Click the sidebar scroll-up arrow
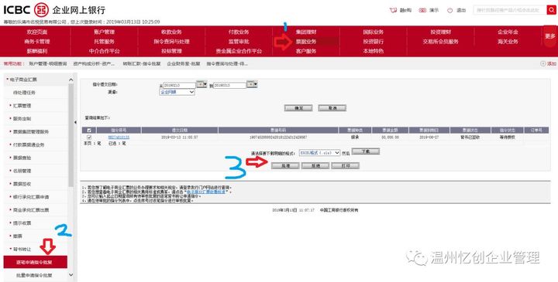Image resolution: width=558 pixels, height=282 pixels. coord(71,80)
